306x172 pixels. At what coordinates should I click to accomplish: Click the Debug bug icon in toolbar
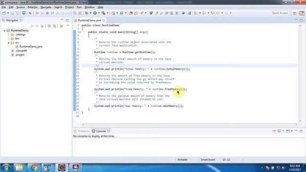[x=87, y=13]
